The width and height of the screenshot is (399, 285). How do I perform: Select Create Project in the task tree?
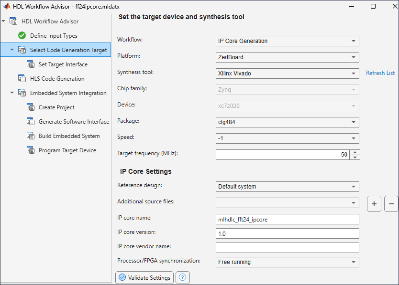tap(56, 107)
